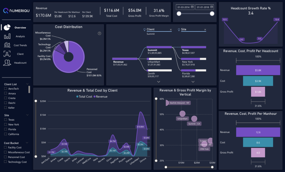Open the start date calendar icon
285x172 pixels.
tap(192, 7)
